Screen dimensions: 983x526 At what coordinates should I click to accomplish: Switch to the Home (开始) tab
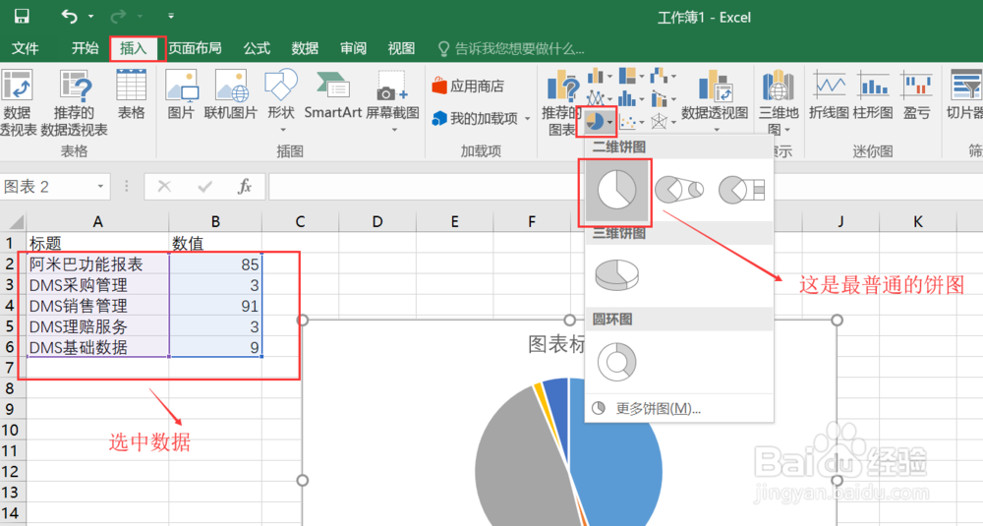85,48
